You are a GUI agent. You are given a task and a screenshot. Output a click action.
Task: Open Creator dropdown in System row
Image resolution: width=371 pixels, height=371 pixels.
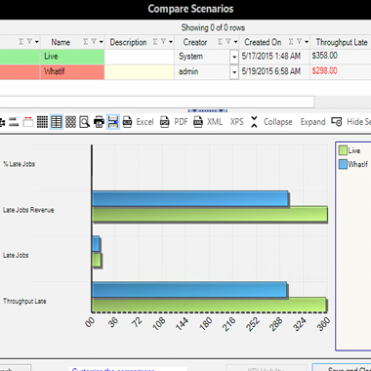(234, 57)
